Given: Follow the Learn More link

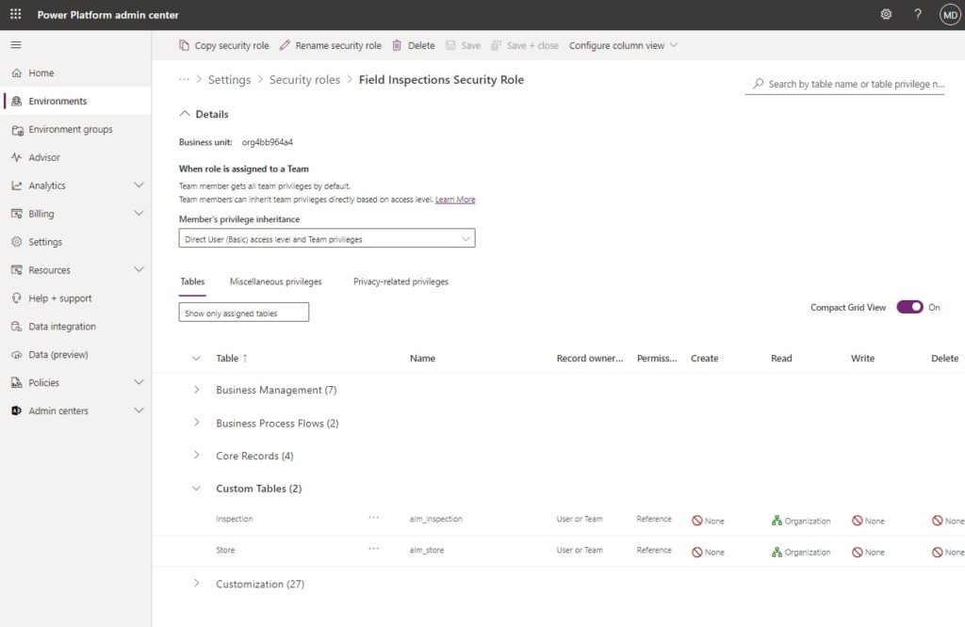Looking at the screenshot, I should [x=455, y=200].
